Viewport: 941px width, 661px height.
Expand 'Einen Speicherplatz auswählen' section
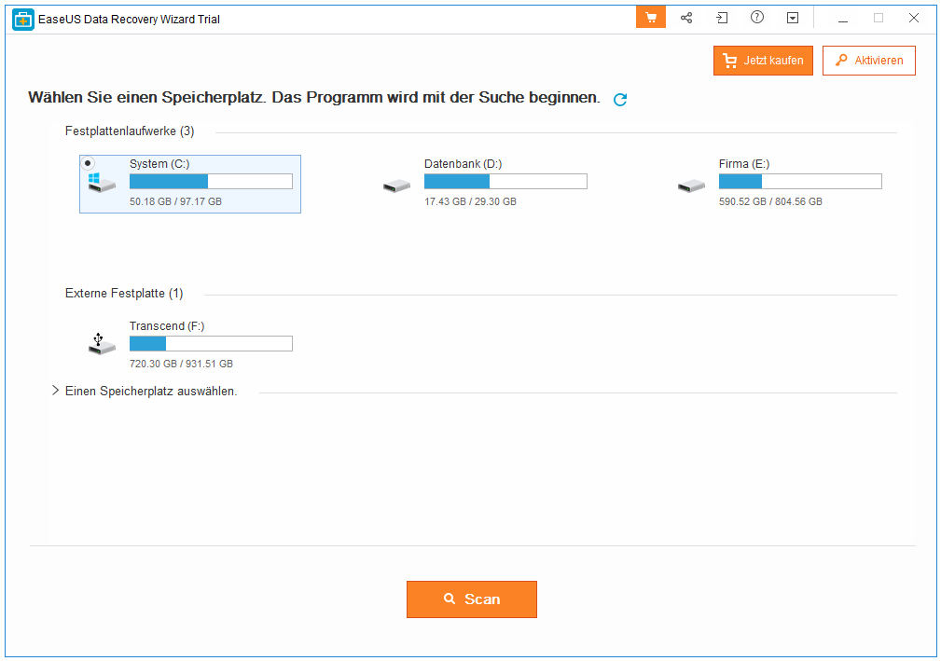pos(55,391)
